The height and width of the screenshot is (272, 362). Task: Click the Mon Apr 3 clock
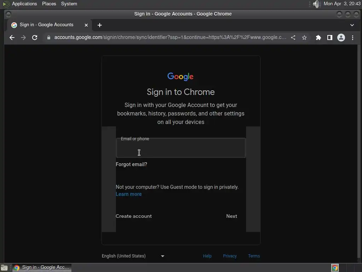[x=342, y=4]
